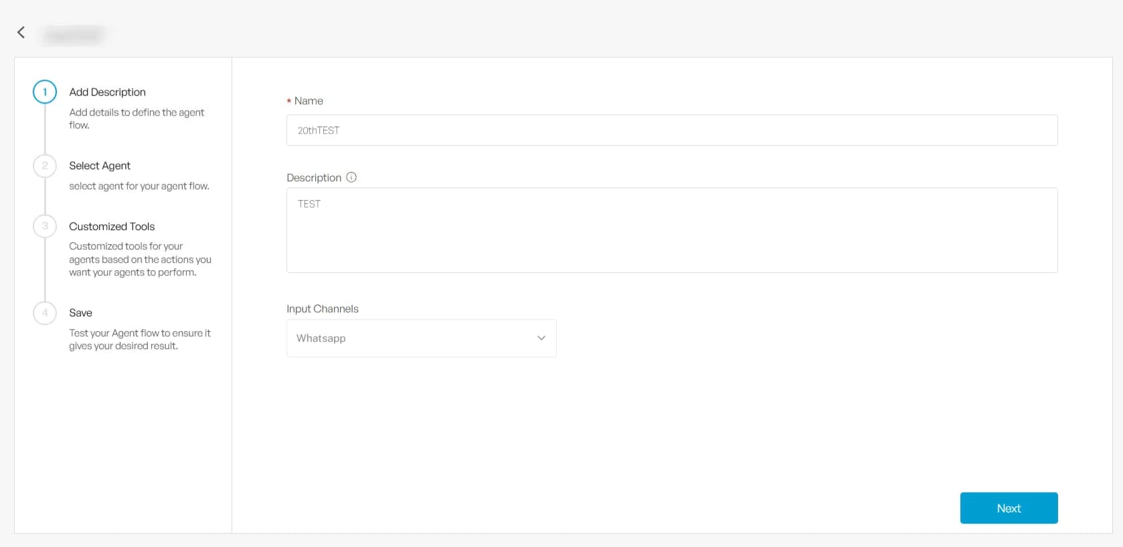Click step 4 circle icon
The image size is (1123, 547).
pos(45,313)
